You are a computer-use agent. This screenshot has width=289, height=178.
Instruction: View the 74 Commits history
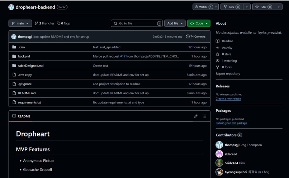196,37
